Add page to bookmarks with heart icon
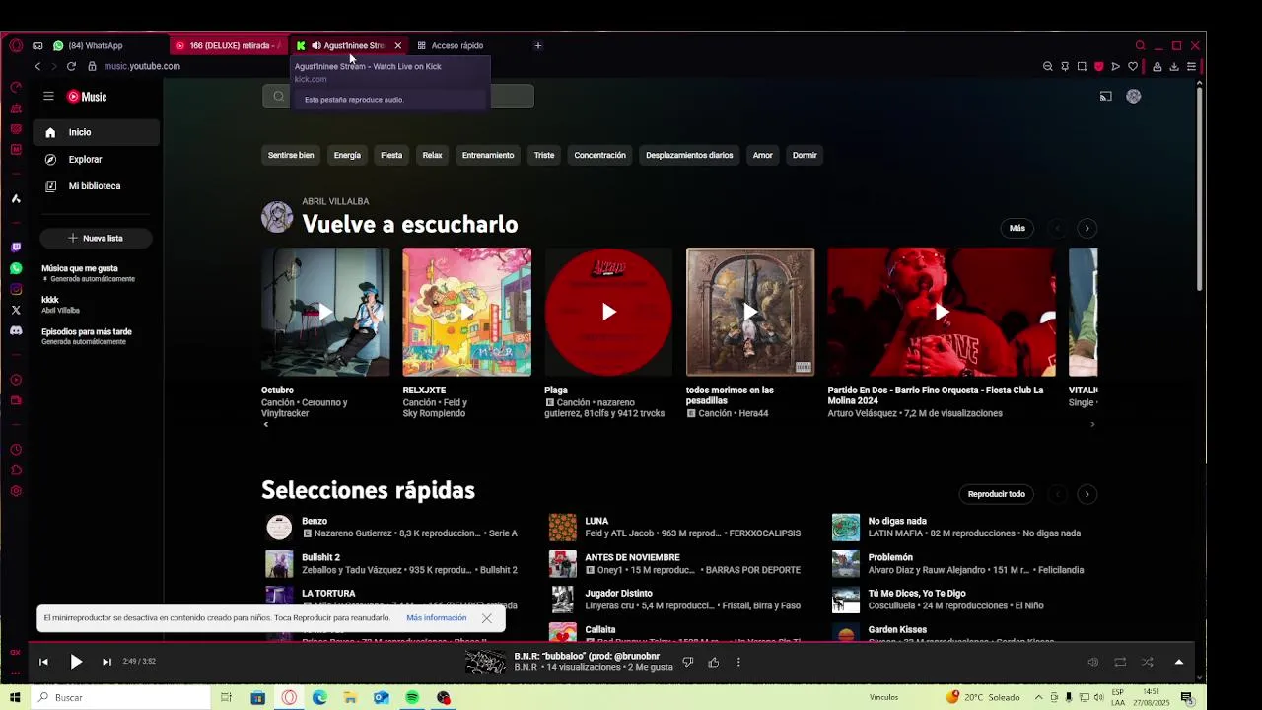Screen dimensions: 1262x710 point(1133,66)
